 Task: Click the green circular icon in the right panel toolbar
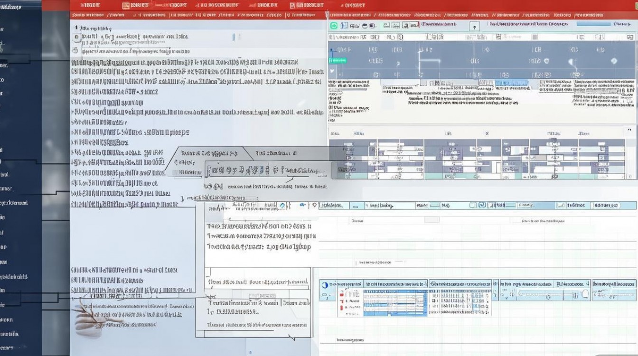pos(334,26)
